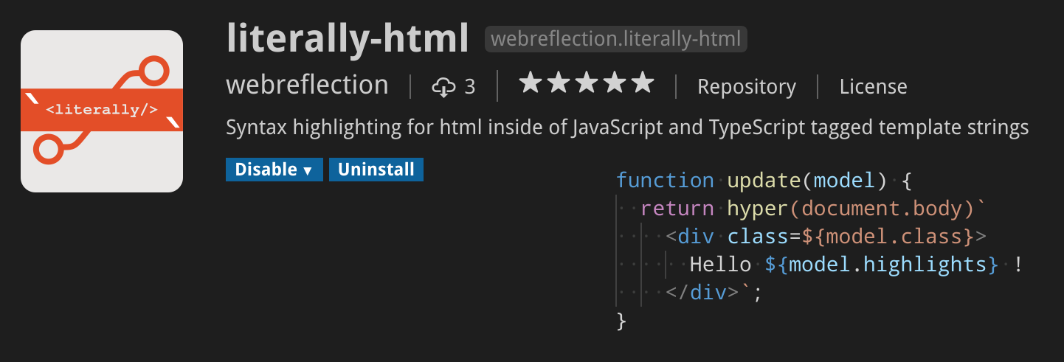Open the Repository link
Viewport: 1064px width, 362px height.
click(x=747, y=87)
